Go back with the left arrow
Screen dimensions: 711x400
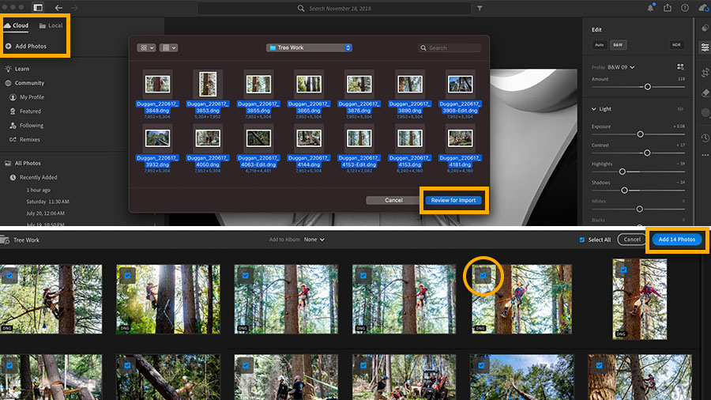click(58, 8)
